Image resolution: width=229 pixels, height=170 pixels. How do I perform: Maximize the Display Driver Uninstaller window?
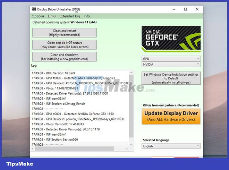(186, 9)
